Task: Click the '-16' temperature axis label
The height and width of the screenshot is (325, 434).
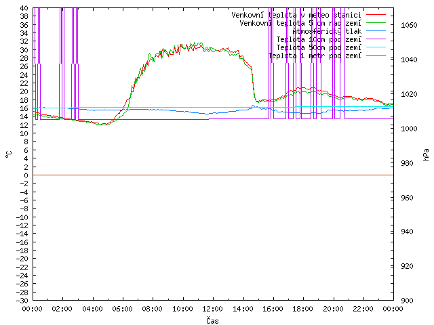Action: pos(22,242)
